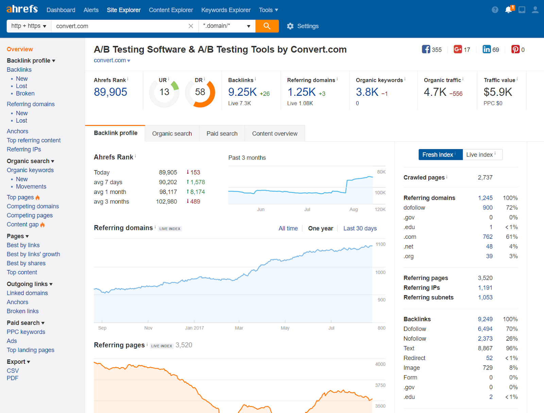Open Best by links' growth link
The width and height of the screenshot is (544, 413).
point(33,254)
